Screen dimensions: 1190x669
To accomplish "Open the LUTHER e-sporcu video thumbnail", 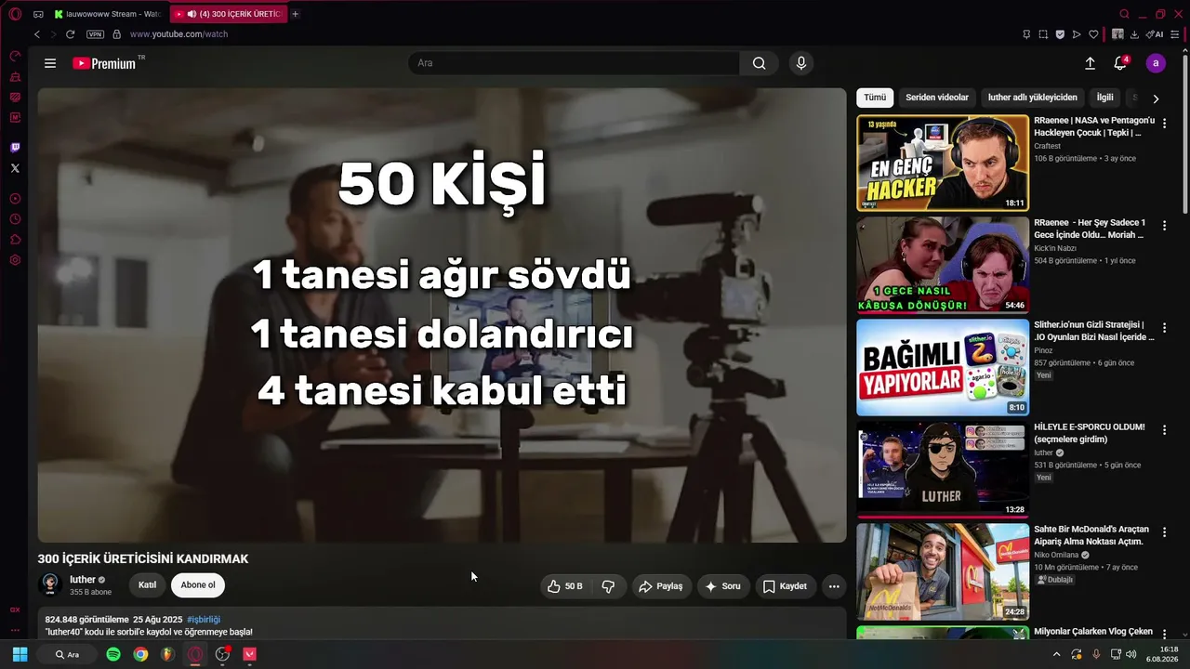I will (x=943, y=469).
